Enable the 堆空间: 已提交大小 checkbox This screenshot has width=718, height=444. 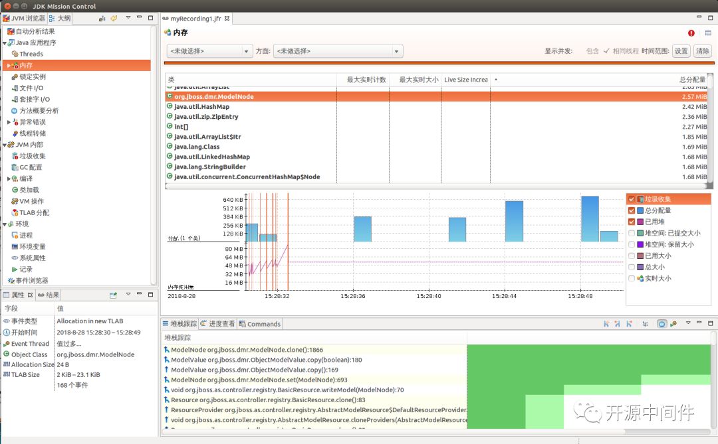(x=632, y=233)
